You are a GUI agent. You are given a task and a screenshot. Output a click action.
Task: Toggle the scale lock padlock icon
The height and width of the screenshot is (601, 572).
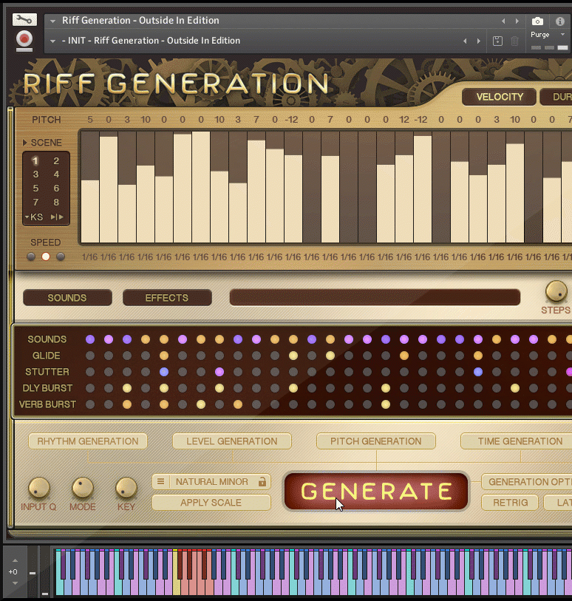tap(262, 481)
